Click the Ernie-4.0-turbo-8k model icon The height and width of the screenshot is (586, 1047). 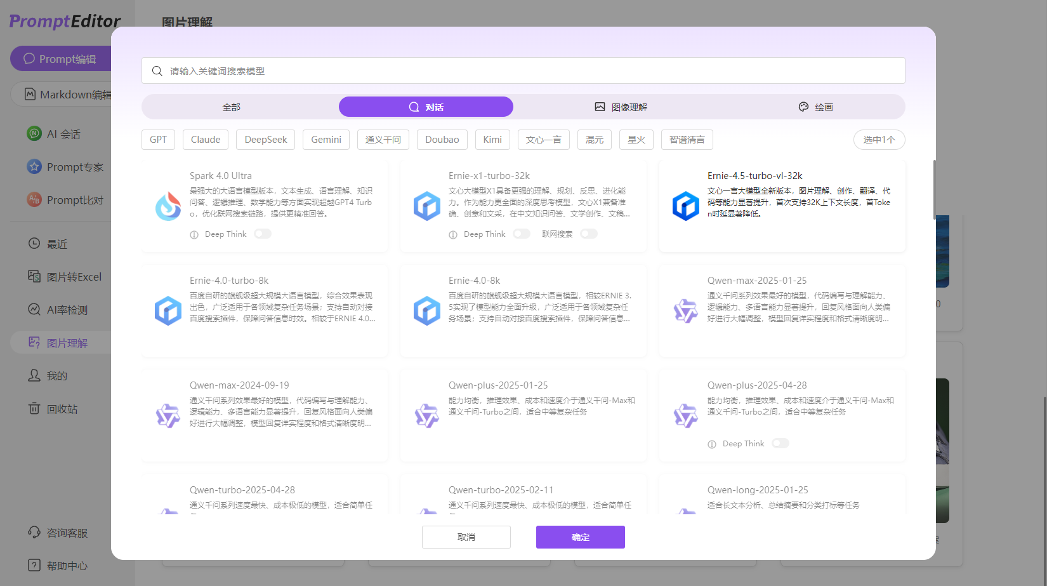[x=168, y=311]
